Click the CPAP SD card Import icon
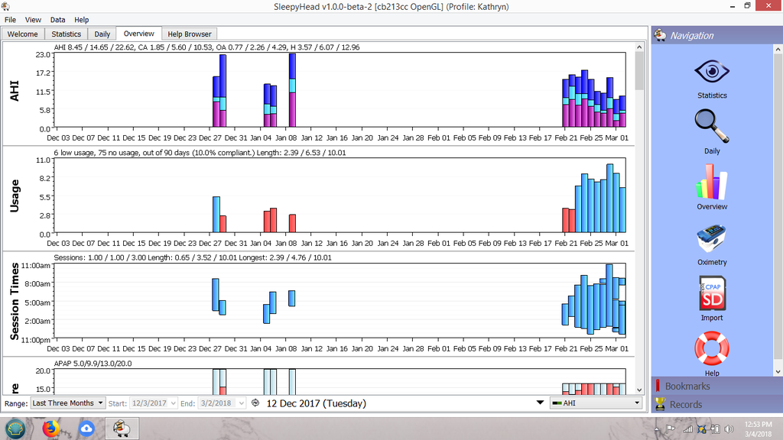783x440 pixels. coord(712,293)
